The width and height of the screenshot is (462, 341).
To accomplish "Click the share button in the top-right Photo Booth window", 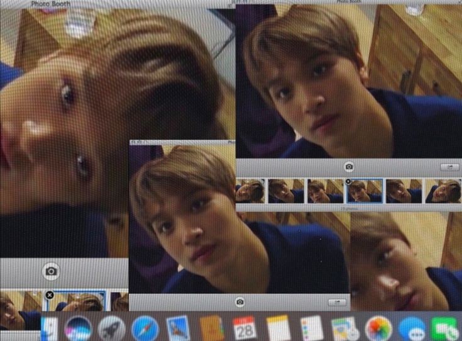I will [x=449, y=167].
